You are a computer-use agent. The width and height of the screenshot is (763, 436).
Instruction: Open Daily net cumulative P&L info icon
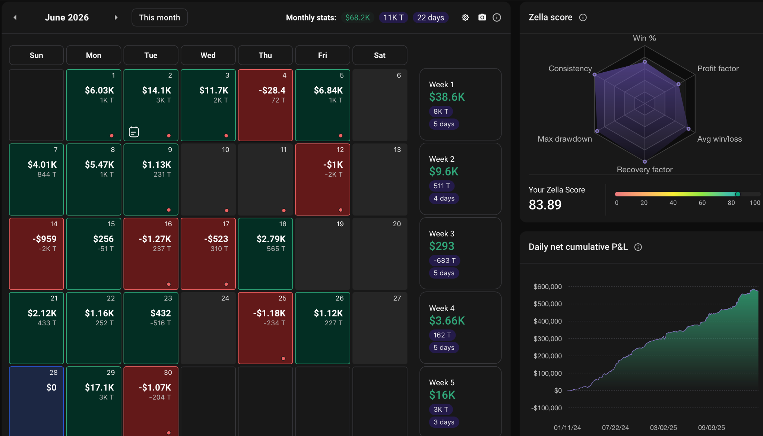[638, 247]
